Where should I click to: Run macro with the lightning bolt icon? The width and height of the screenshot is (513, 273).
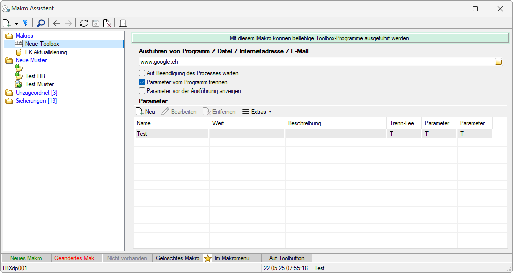pos(25,23)
